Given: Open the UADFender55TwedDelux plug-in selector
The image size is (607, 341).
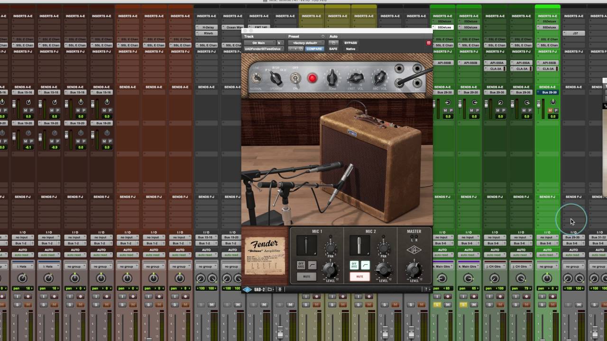Looking at the screenshot, I should click(x=263, y=49).
